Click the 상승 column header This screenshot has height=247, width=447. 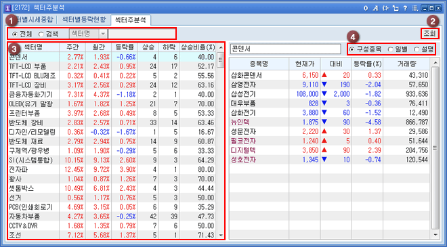pyautogui.click(x=148, y=47)
